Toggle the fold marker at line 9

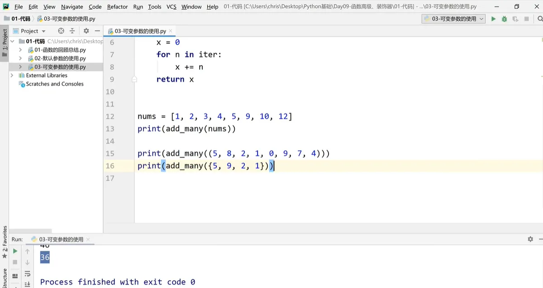pyautogui.click(x=134, y=79)
